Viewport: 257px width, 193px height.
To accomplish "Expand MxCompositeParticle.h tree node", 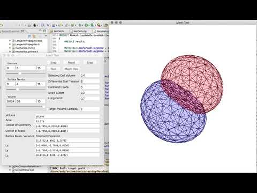I will pos(10,166).
